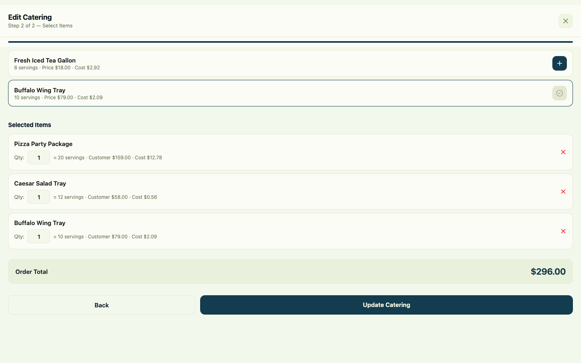Screen dimensions: 581x363
Task: Click the 20 servings Customer $159.00 details
Action: point(108,158)
